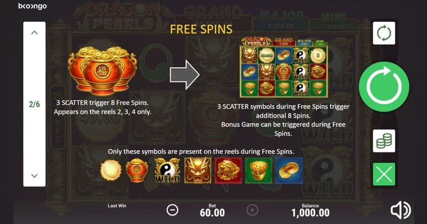Click the golden toad symbol on red
Image resolution: width=427 pixels, height=224 pixels.
click(228, 170)
